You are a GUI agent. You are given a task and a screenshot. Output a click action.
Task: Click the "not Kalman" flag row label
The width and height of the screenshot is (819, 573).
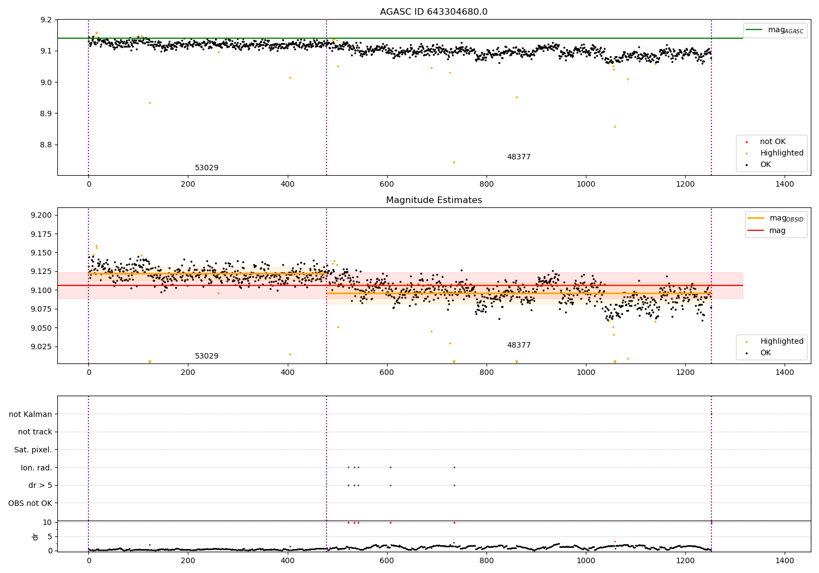coord(31,415)
